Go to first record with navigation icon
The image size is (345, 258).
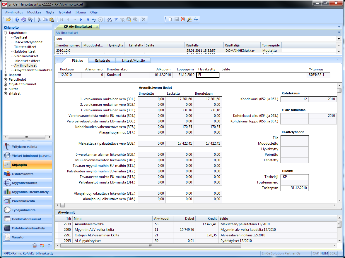click(x=62, y=20)
